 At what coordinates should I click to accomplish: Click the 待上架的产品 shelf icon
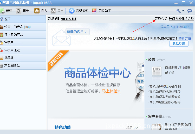[2, 35]
